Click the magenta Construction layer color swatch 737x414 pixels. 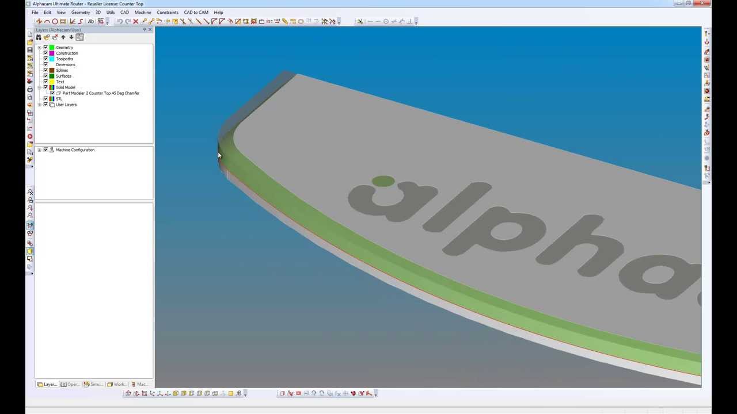[52, 53]
